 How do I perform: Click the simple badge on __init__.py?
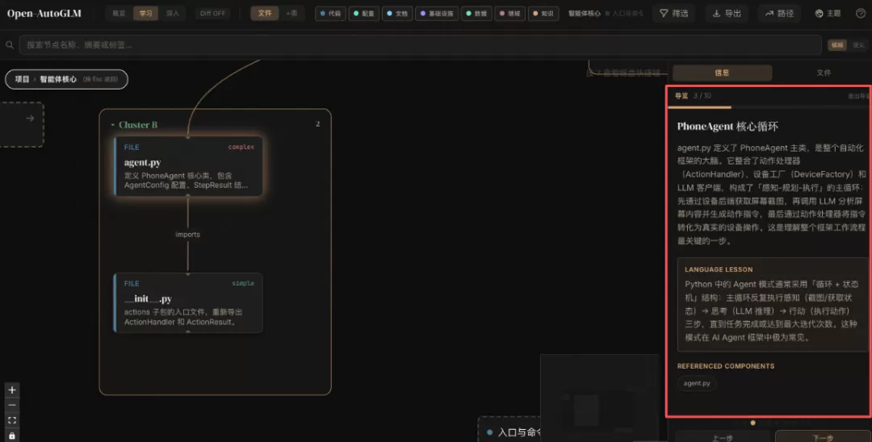coord(243,283)
